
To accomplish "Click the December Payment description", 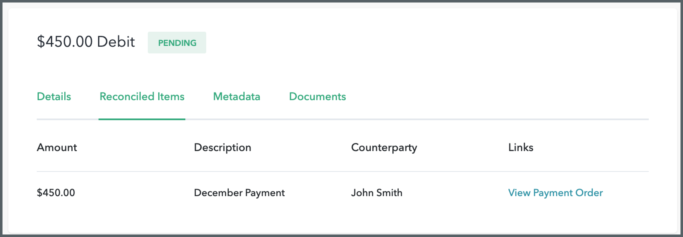I will click(239, 192).
